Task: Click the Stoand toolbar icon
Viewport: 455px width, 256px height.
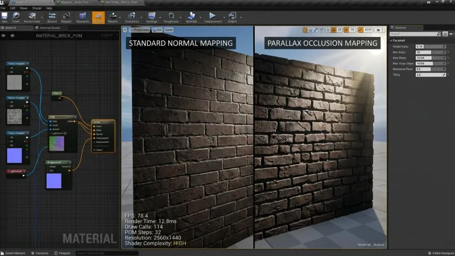Action: point(52,17)
